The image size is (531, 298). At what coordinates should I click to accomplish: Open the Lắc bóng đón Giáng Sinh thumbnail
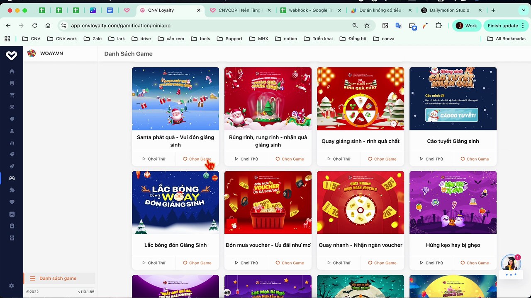[175, 202]
